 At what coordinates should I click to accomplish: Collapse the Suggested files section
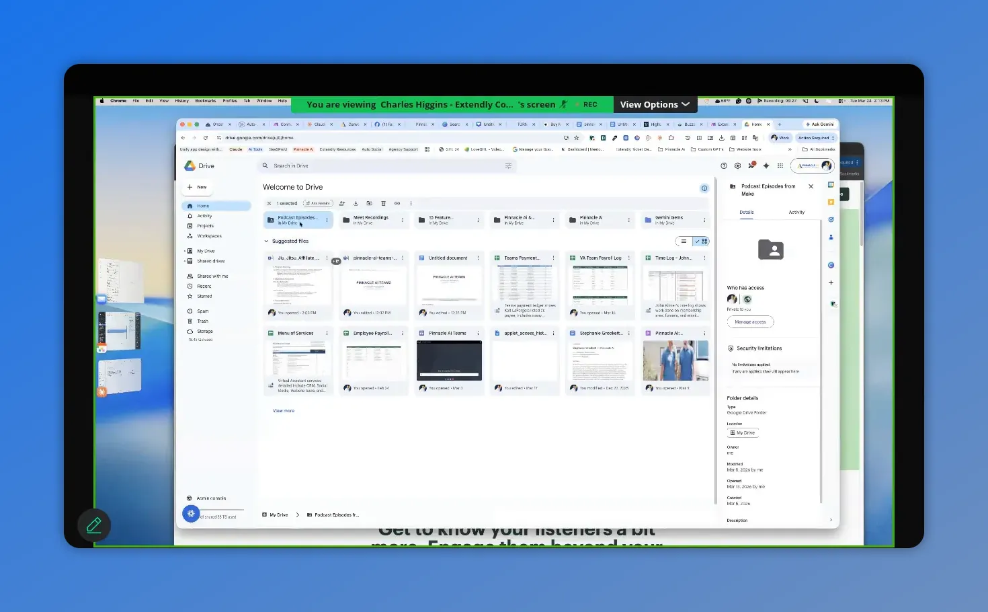[267, 241]
